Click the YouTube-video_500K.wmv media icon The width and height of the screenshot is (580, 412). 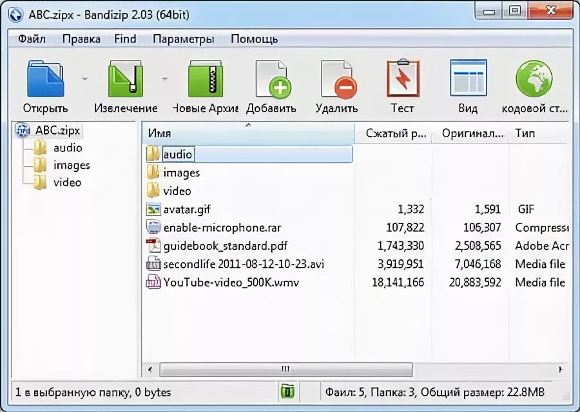click(153, 282)
